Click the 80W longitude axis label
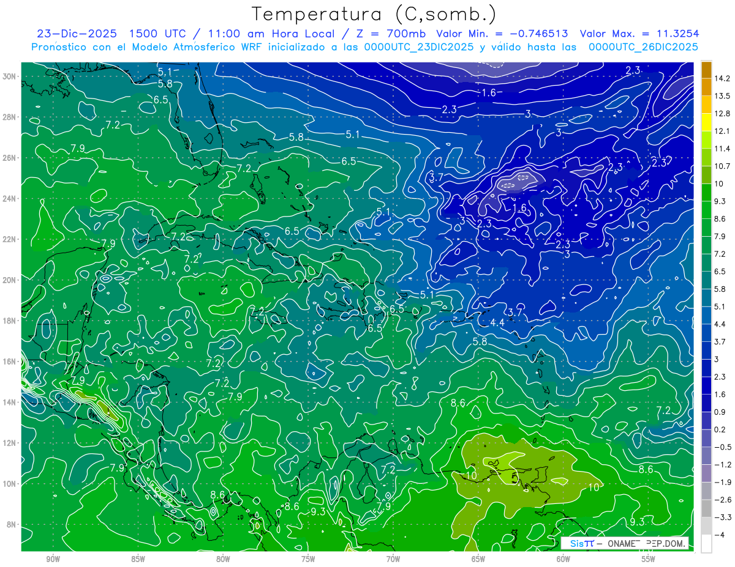The image size is (735, 567). pos(223,559)
